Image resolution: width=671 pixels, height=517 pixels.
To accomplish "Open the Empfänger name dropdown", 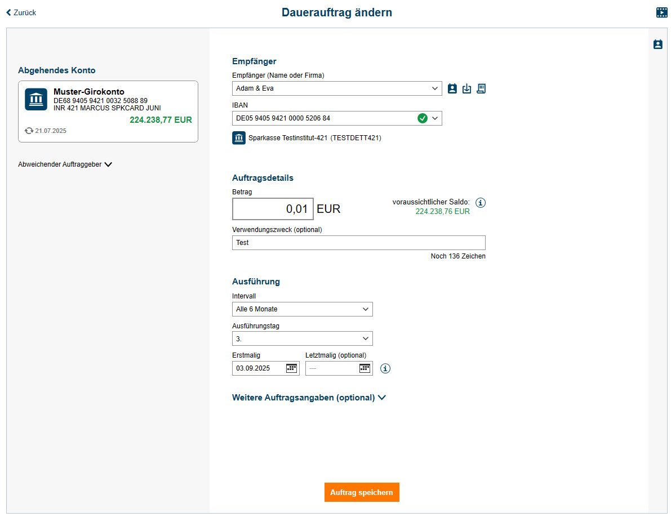I will coord(434,88).
